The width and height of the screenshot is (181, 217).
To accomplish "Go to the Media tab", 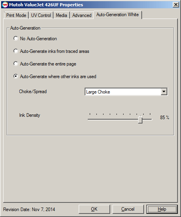I will (x=61, y=15).
